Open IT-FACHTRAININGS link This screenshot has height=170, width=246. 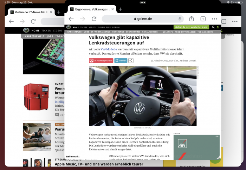[101, 32]
